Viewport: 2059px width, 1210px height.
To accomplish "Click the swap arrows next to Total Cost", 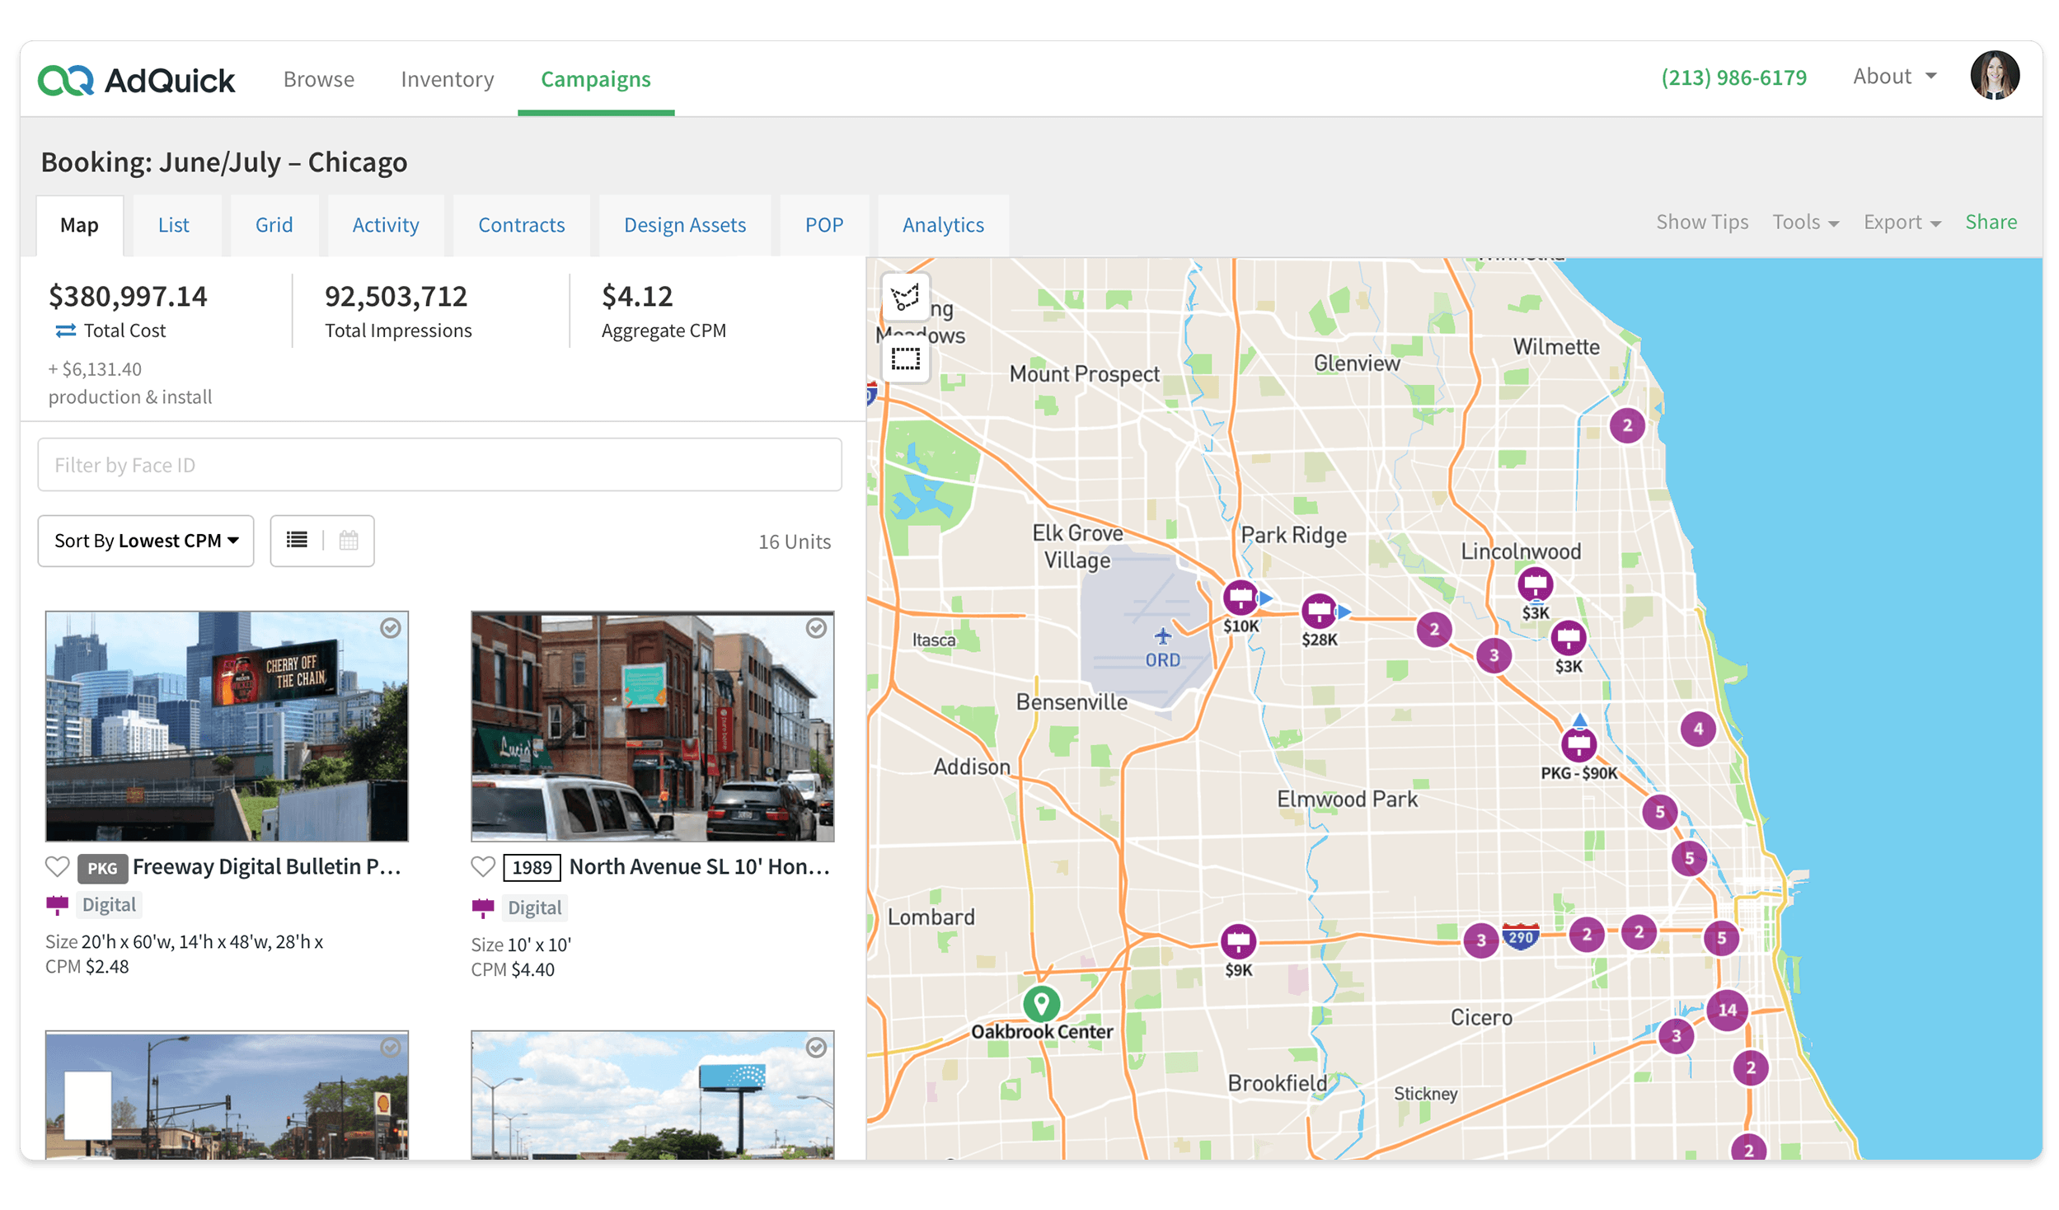I will click(x=65, y=331).
